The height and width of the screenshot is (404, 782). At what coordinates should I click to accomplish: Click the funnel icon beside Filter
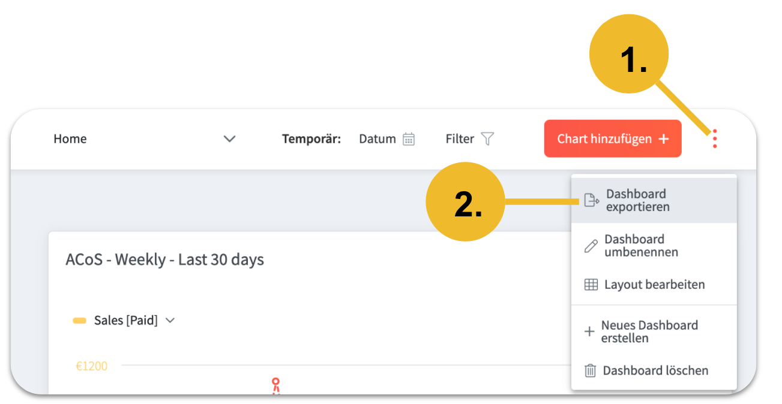click(487, 139)
